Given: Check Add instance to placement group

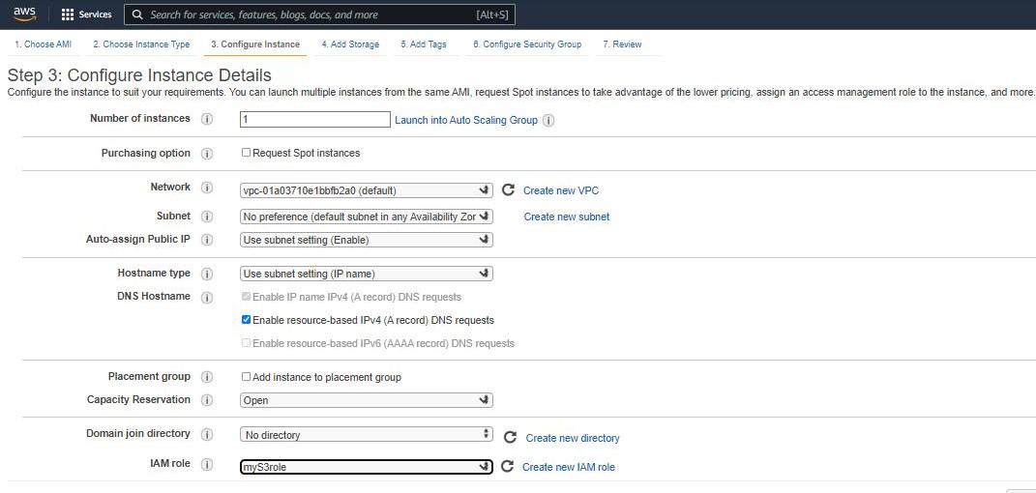Looking at the screenshot, I should pyautogui.click(x=246, y=377).
